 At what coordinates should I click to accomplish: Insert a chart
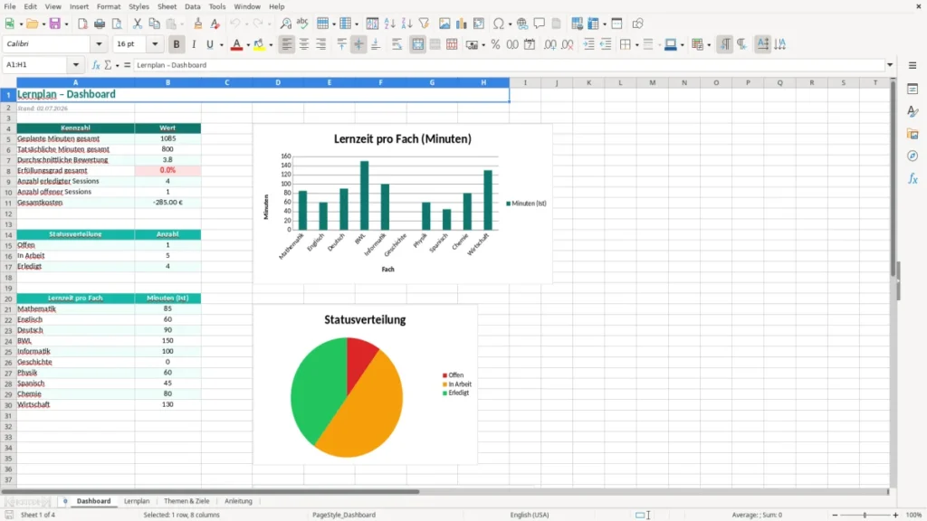461,24
